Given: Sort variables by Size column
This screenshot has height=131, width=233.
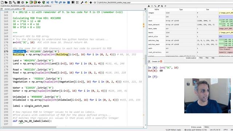Looking at the screenshot, I should coord(208,9).
